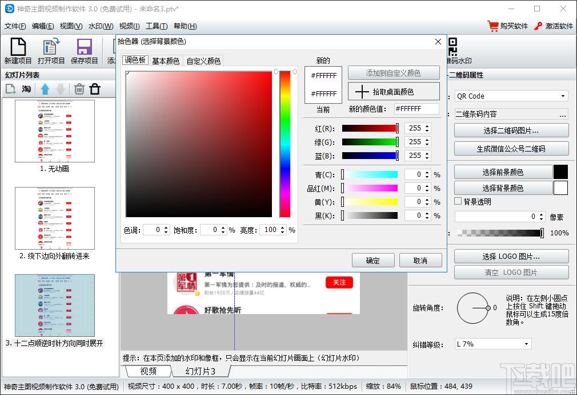Viewport: 577px width, 395px height.
Task: Click the Cancel (取消) button
Action: coord(420,260)
